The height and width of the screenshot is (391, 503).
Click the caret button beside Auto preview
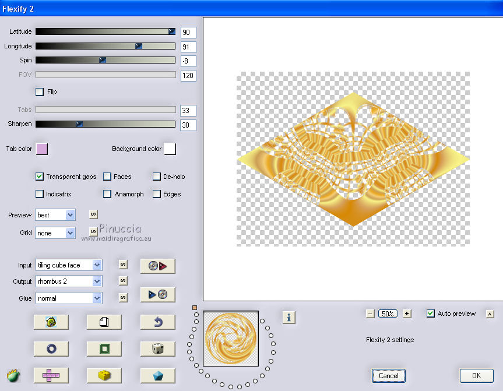[x=490, y=314]
